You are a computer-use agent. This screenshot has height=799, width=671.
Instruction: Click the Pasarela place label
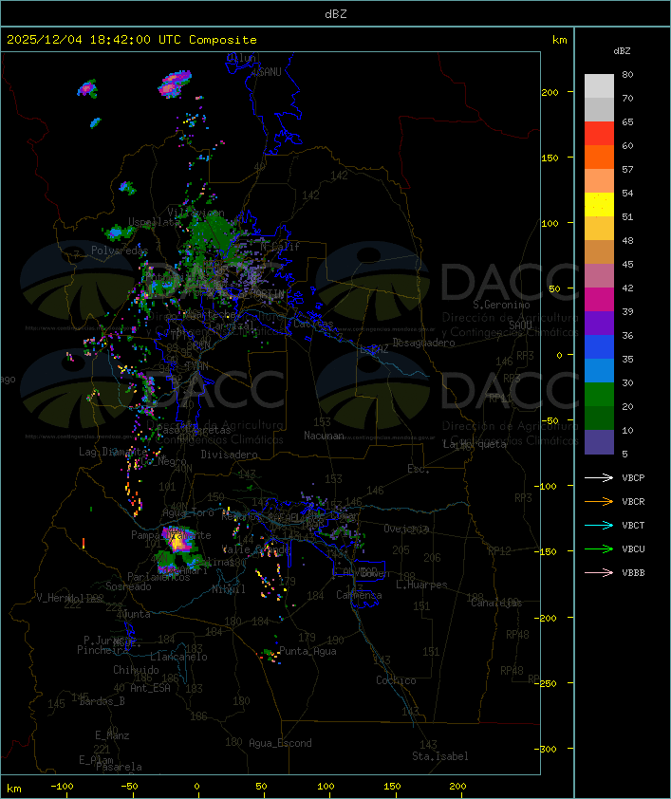(x=119, y=767)
